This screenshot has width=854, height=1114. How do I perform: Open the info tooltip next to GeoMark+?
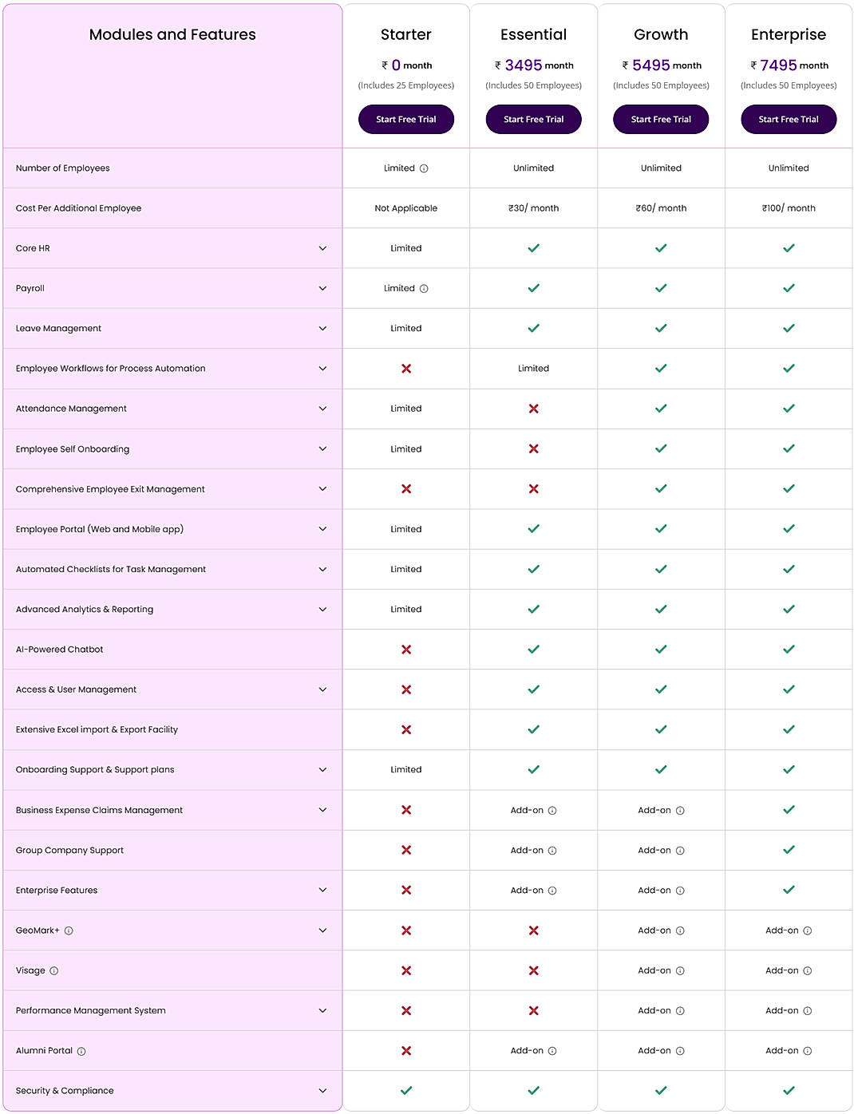tap(70, 930)
